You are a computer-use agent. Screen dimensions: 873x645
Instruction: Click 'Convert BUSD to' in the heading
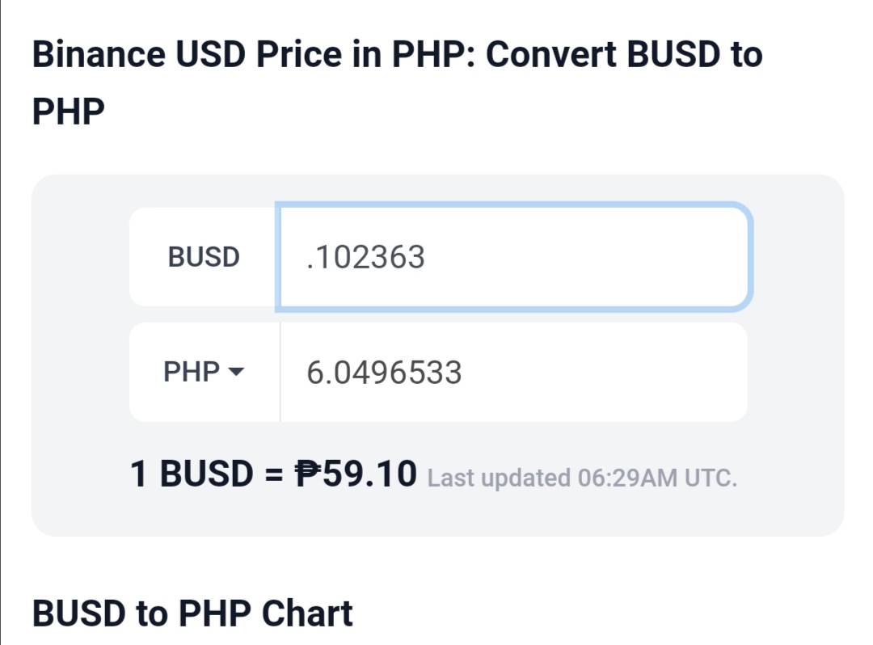(x=624, y=54)
